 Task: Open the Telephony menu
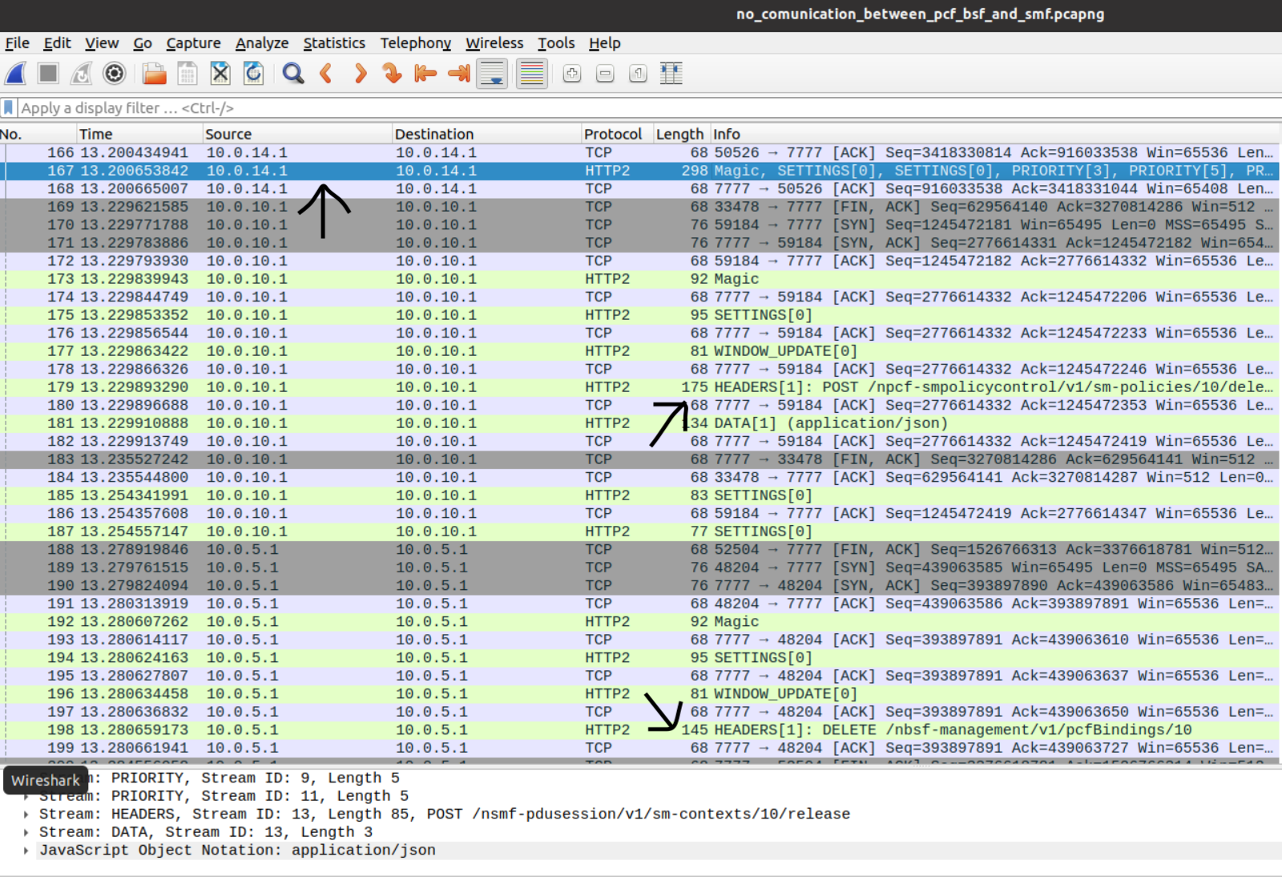pos(415,43)
